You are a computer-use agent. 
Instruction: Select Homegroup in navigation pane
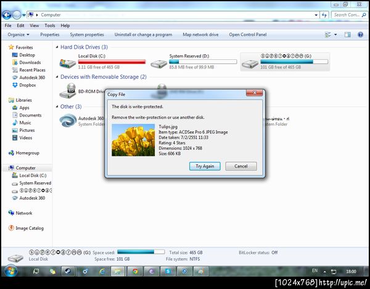[x=24, y=153]
